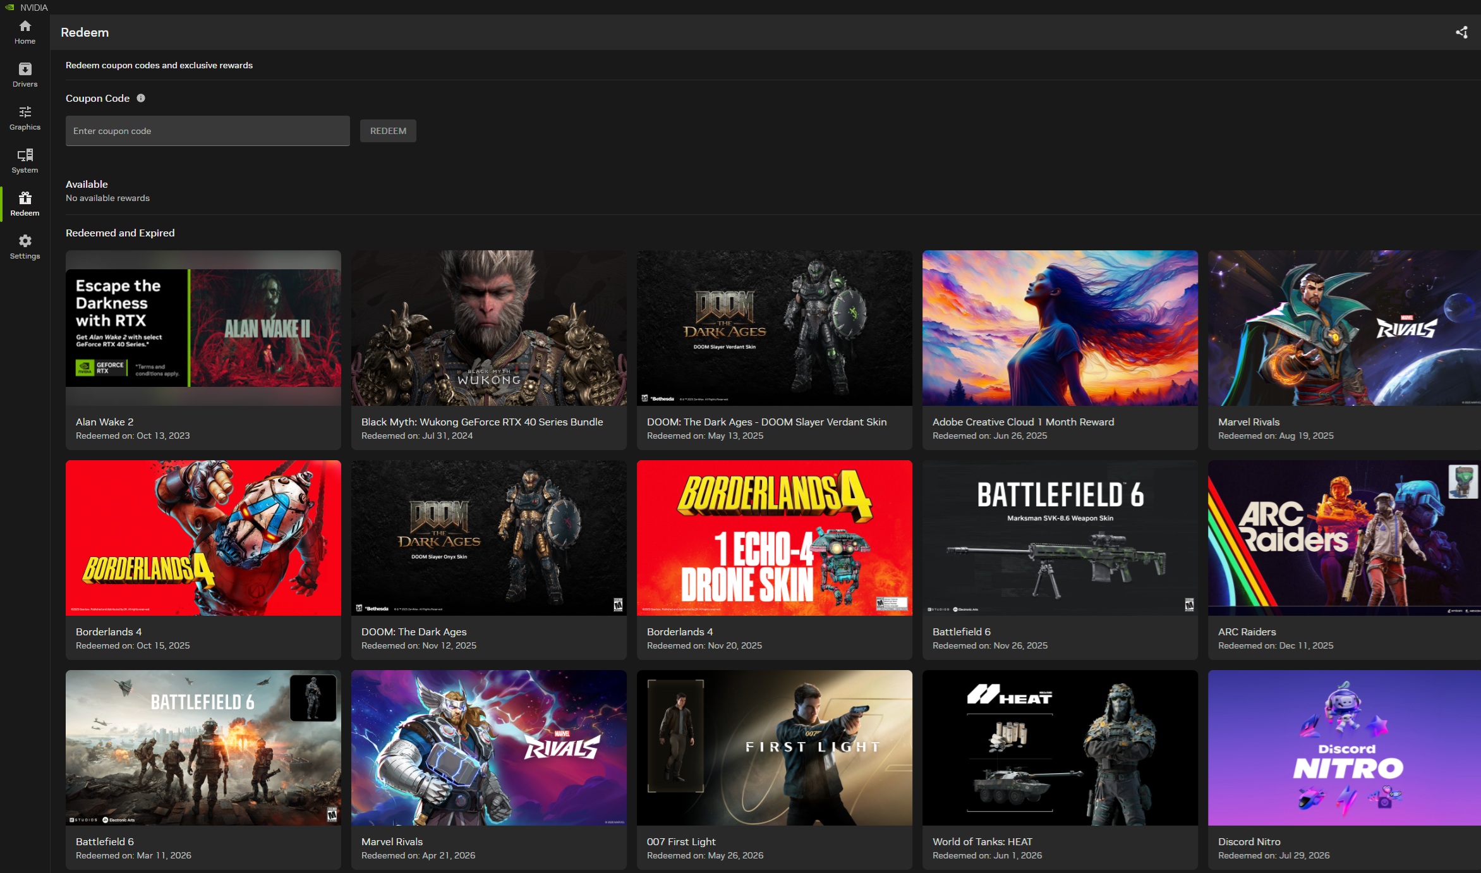Open the Settings gear icon

[25, 241]
